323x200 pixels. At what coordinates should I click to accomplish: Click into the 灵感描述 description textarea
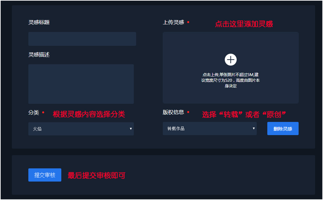(x=81, y=84)
